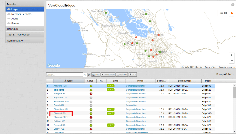Open the Beaverton - CW edge
237x134 pixels.
point(61,102)
